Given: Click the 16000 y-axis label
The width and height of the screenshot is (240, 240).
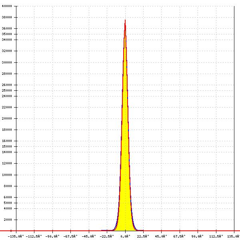Looking at the screenshot, I should pyautogui.click(x=7, y=141).
